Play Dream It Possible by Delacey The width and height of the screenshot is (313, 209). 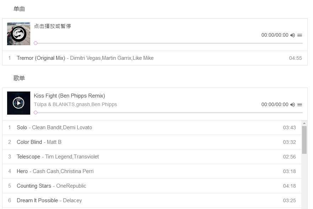coord(37,200)
